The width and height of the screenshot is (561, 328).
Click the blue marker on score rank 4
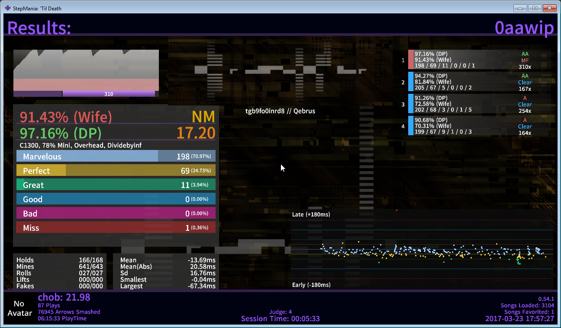(410, 126)
